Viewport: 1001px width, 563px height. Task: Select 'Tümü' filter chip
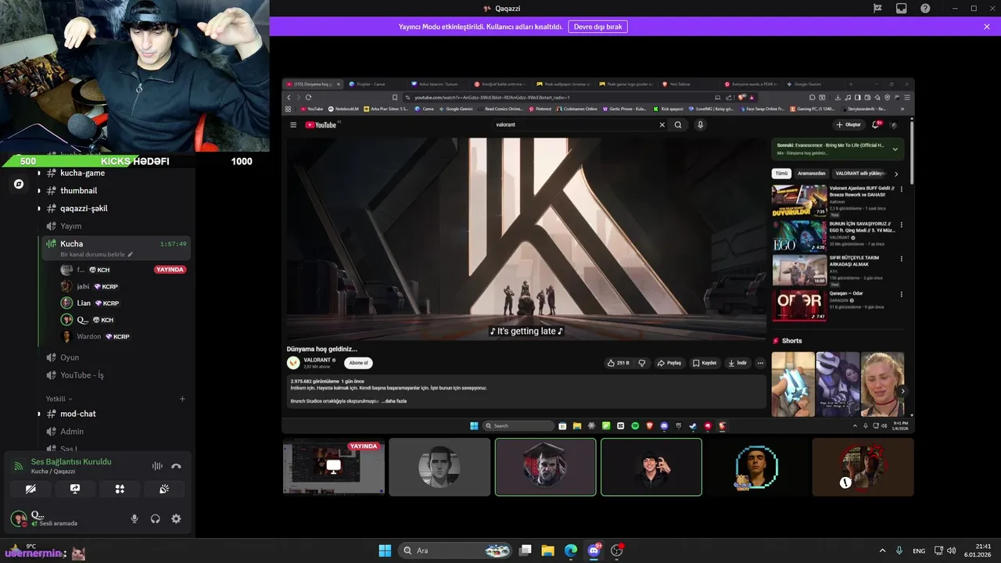[781, 174]
